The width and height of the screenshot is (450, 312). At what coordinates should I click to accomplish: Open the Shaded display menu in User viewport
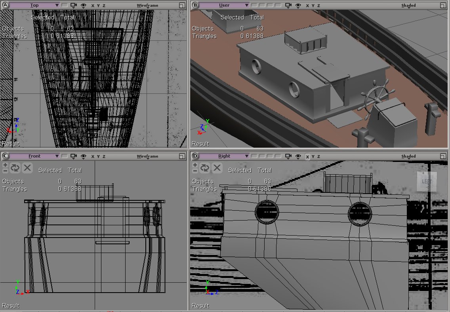tap(408, 6)
